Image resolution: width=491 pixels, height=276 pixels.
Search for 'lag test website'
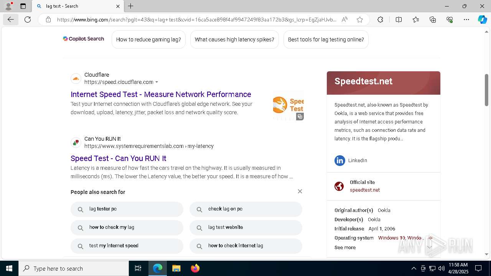point(246,228)
